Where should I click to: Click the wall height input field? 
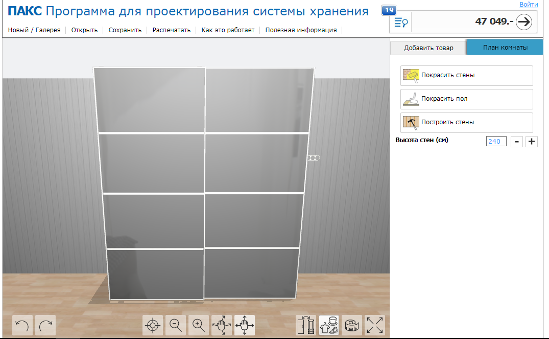496,141
